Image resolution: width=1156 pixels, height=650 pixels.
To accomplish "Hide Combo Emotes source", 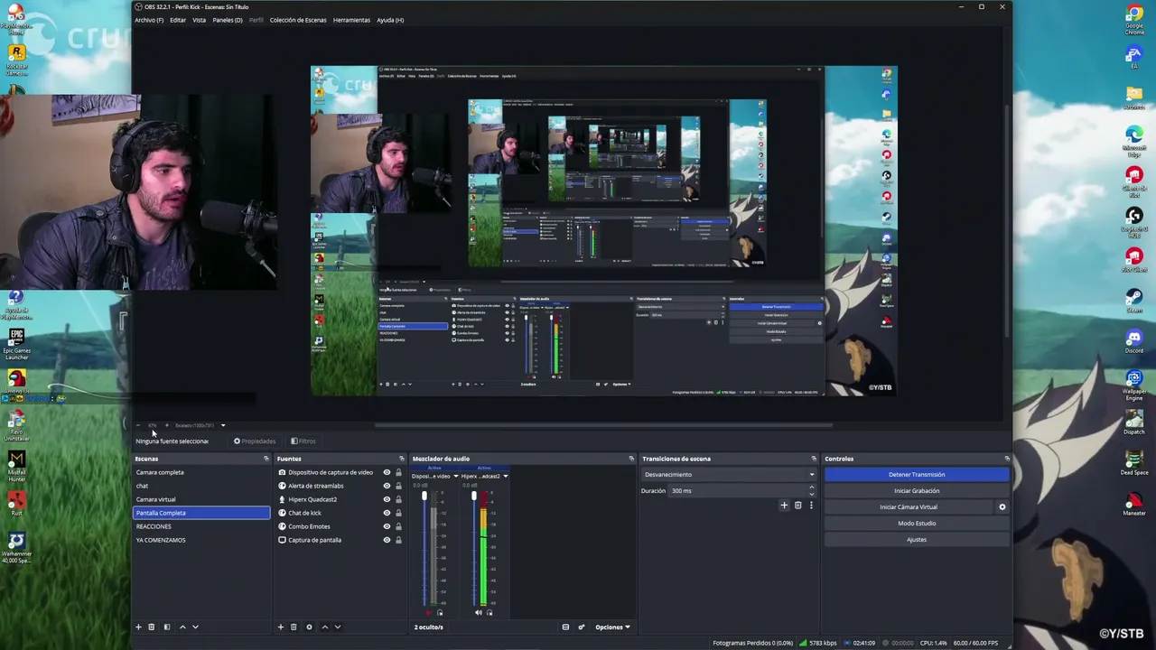I will (x=387, y=526).
